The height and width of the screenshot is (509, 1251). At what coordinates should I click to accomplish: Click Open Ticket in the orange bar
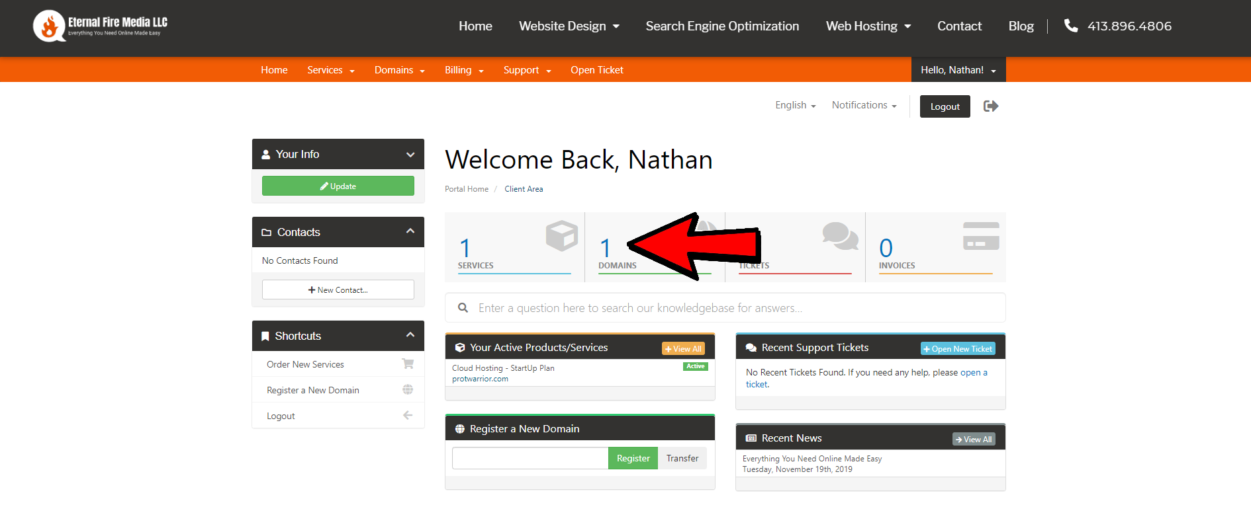(597, 70)
